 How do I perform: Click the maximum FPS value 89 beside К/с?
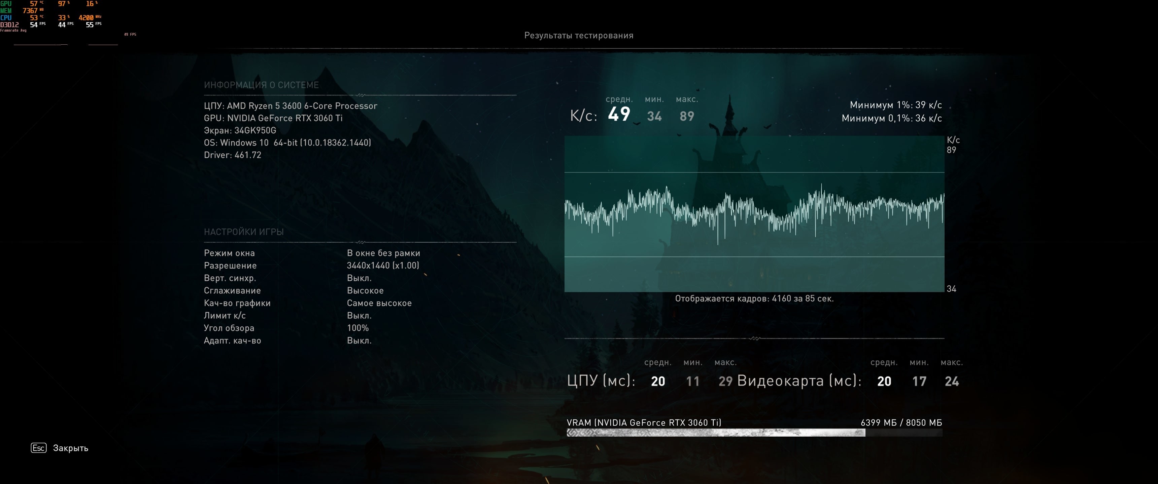(x=687, y=116)
